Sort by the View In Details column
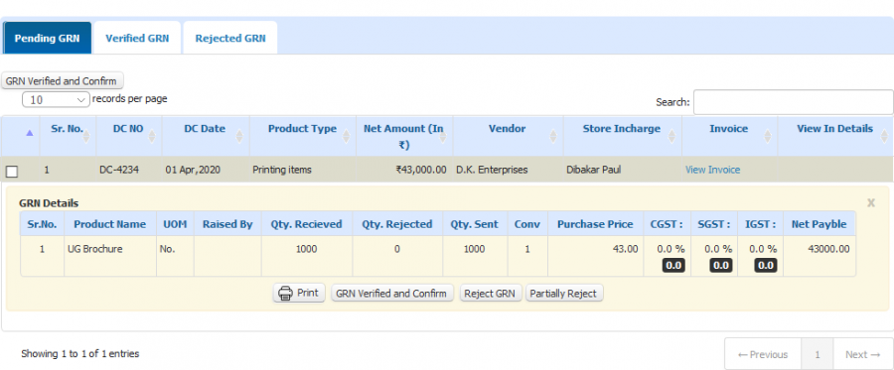894x370 pixels. click(x=835, y=136)
